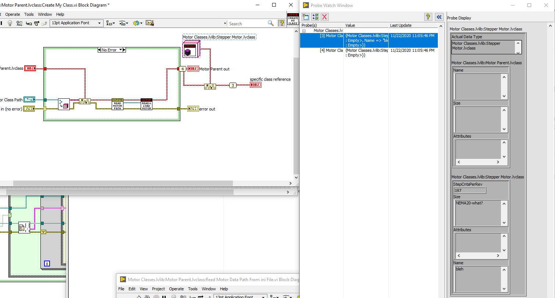Click the New Probe Watch Window icon
Screen dimensions: 555x298
tap(306, 17)
